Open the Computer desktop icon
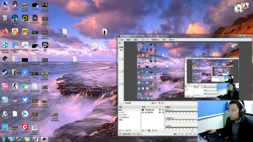 [5, 5]
